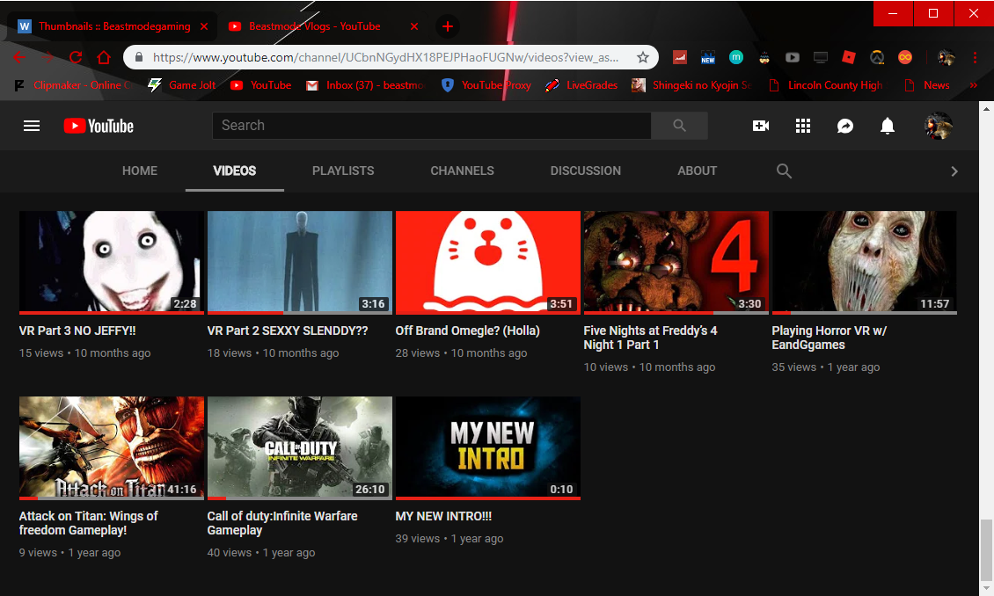This screenshot has height=596, width=994.
Task: Open the YouTube Proxy bookmark
Action: 486,85
